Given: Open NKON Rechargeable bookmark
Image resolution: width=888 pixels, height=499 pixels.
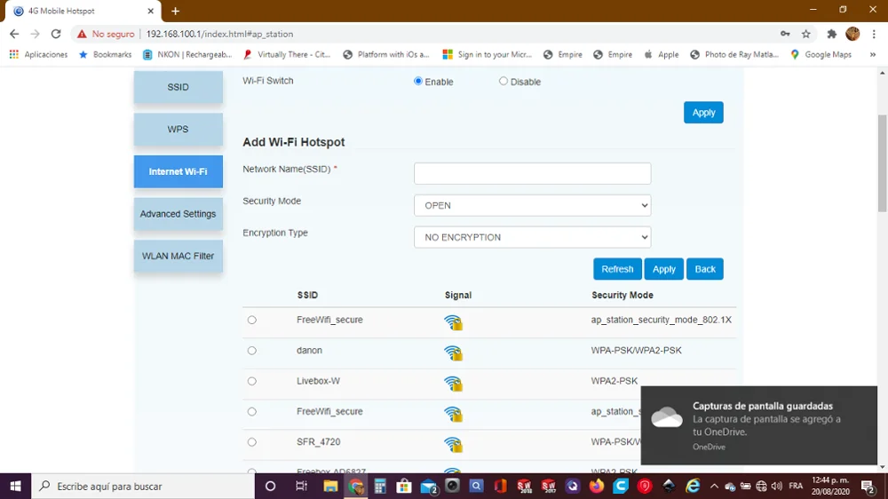Looking at the screenshot, I should click(187, 54).
